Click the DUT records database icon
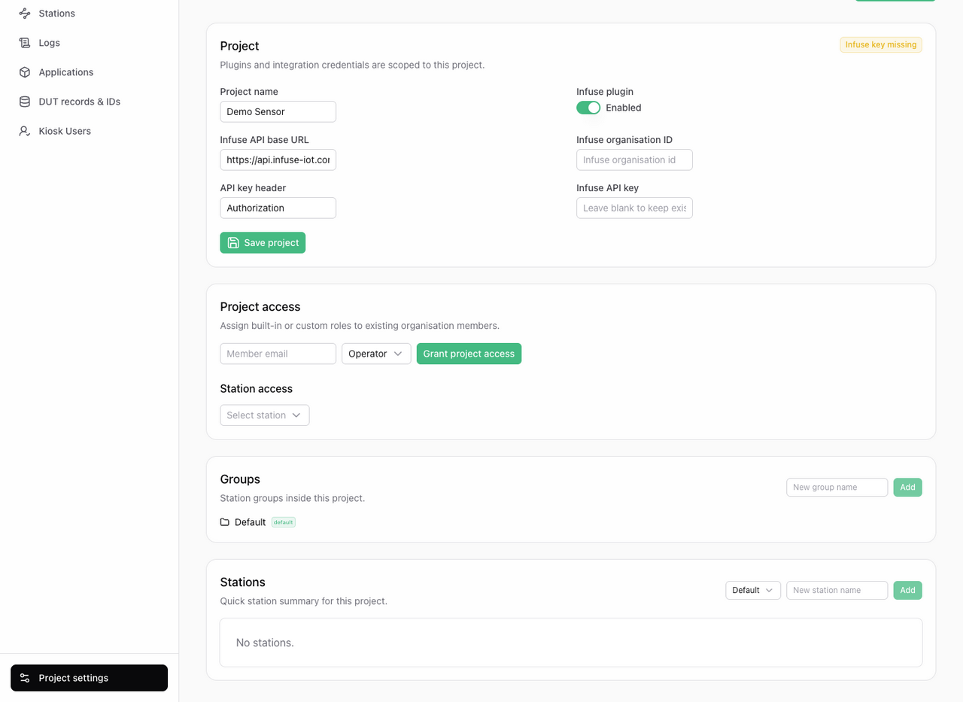 25,102
